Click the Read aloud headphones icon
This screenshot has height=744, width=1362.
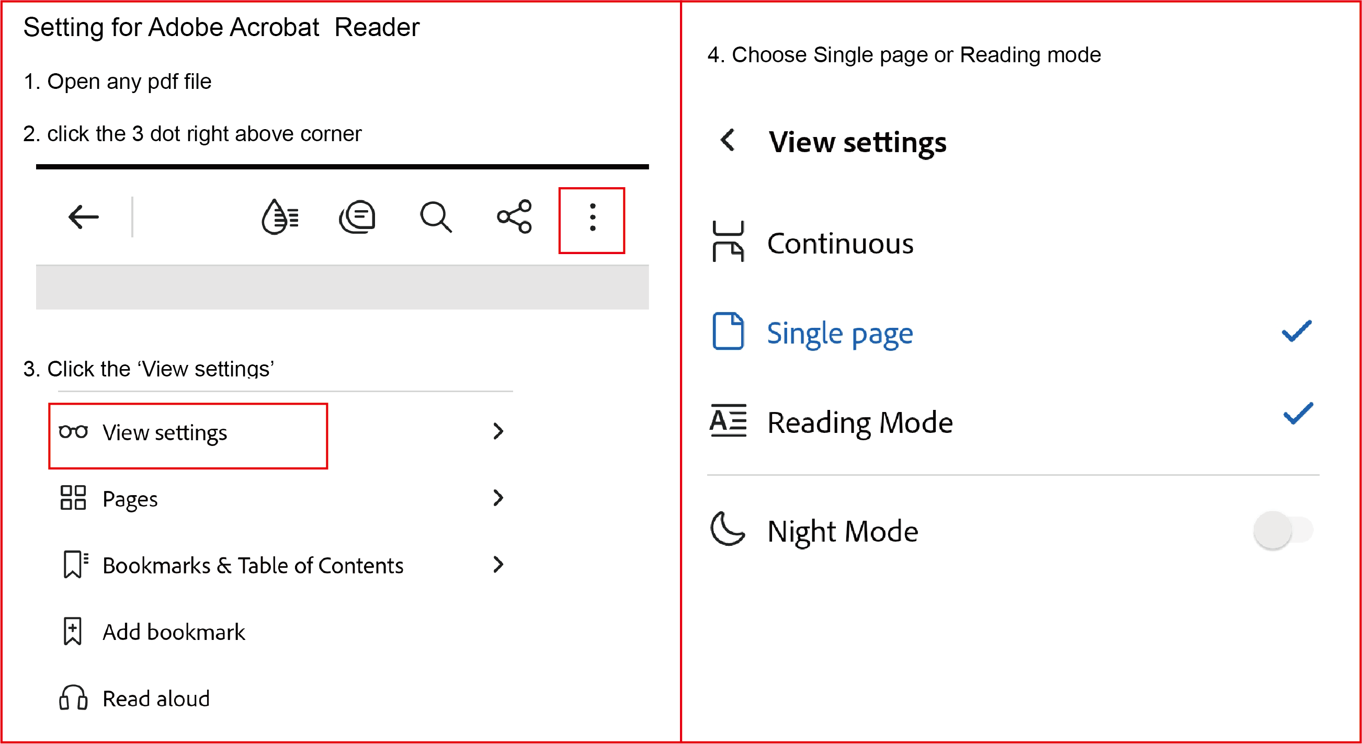click(73, 699)
